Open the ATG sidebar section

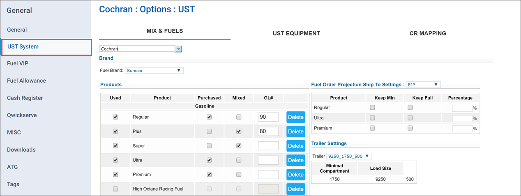(12, 167)
